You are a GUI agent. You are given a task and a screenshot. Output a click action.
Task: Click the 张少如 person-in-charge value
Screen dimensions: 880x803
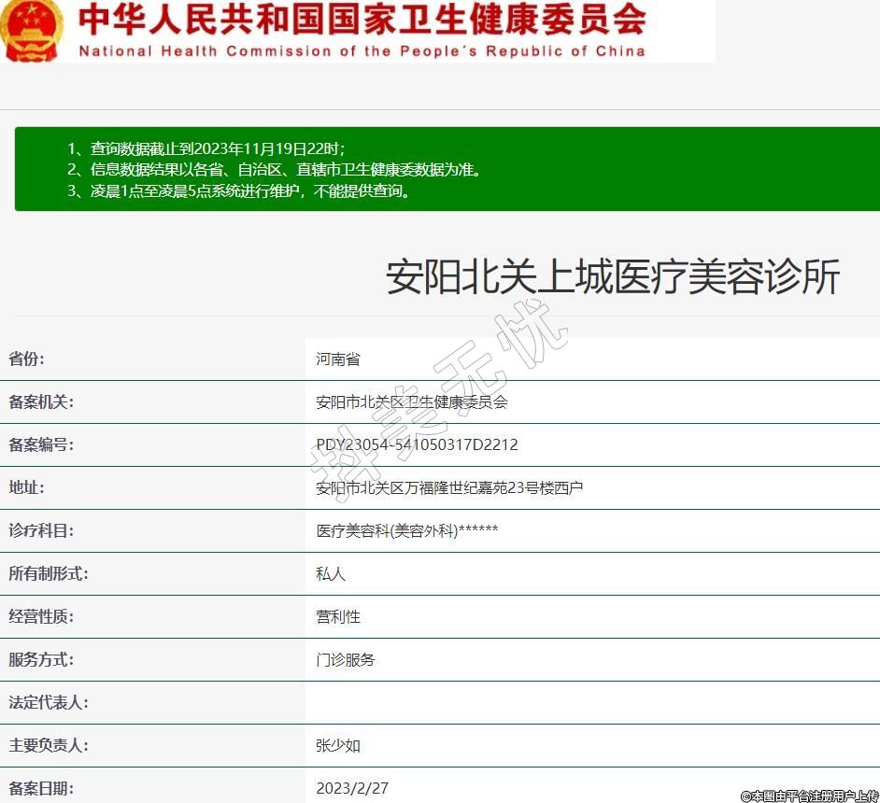(338, 746)
